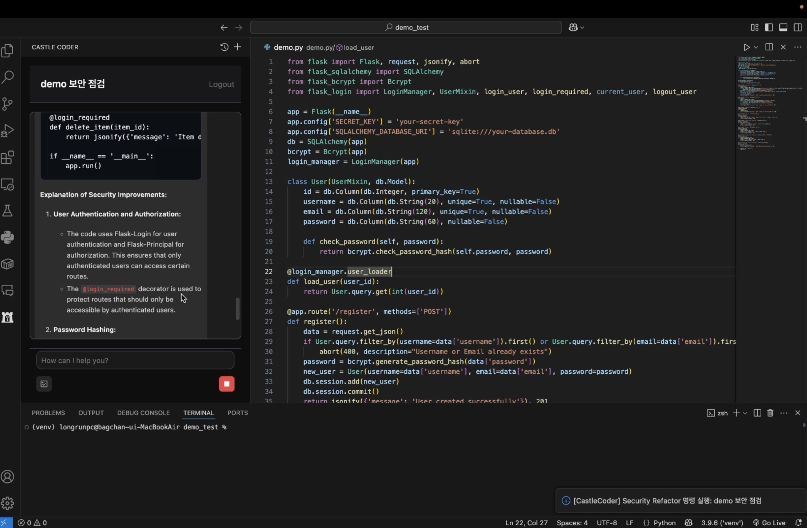This screenshot has width=807, height=528.
Task: Click the chat history icon in Castle Coder
Action: tap(224, 47)
